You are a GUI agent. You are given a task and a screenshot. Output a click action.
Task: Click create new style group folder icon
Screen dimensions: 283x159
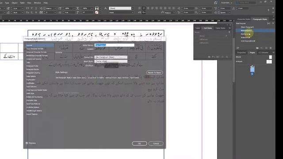(257, 48)
